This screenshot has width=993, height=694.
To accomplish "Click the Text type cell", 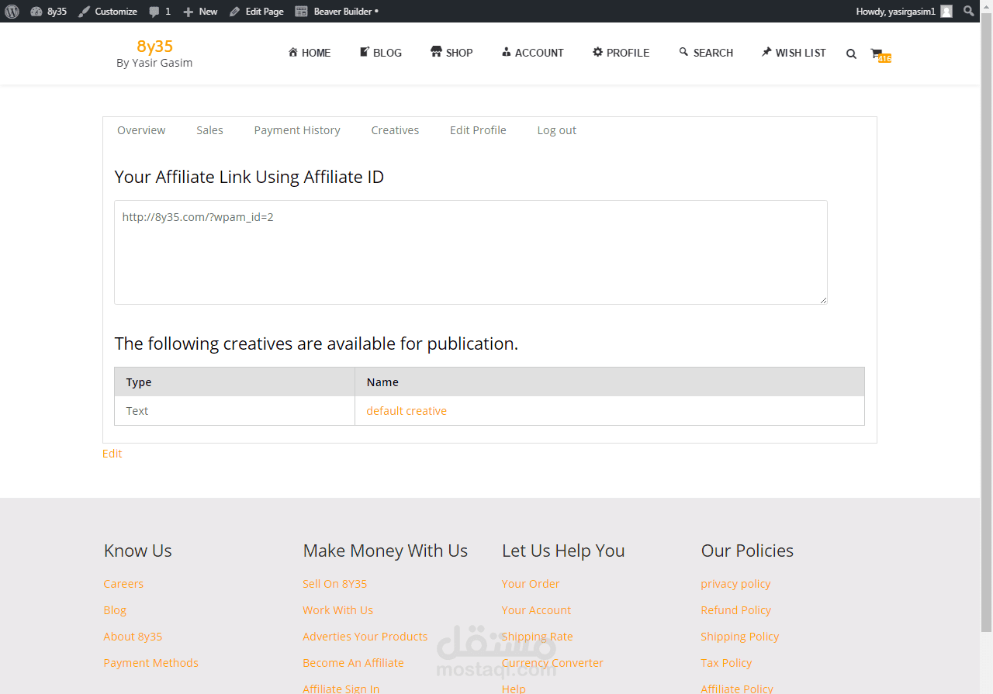I will (x=234, y=411).
